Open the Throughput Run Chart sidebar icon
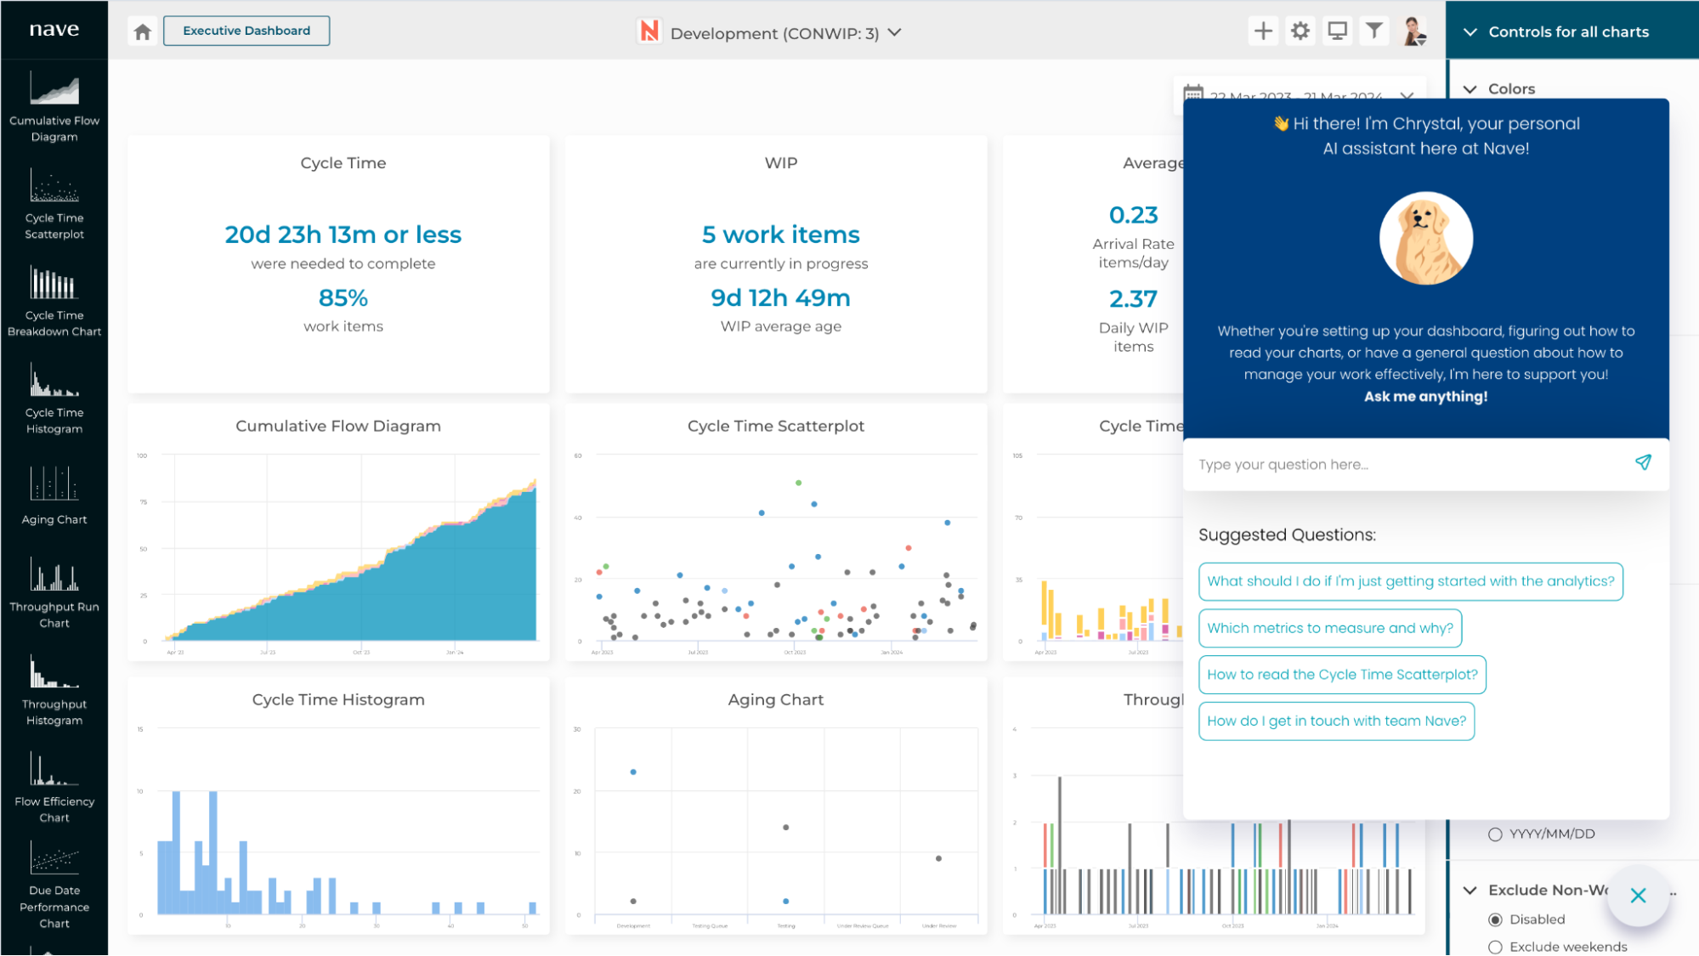This screenshot has height=956, width=1699. (x=54, y=575)
